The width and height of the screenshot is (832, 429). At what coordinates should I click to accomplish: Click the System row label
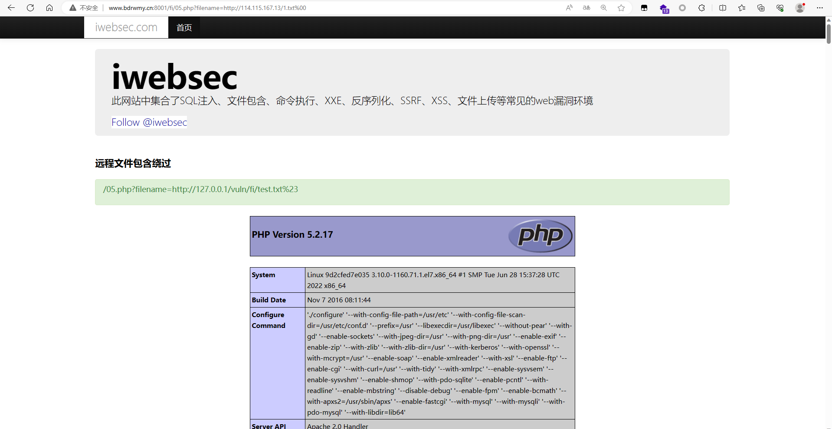pyautogui.click(x=263, y=275)
